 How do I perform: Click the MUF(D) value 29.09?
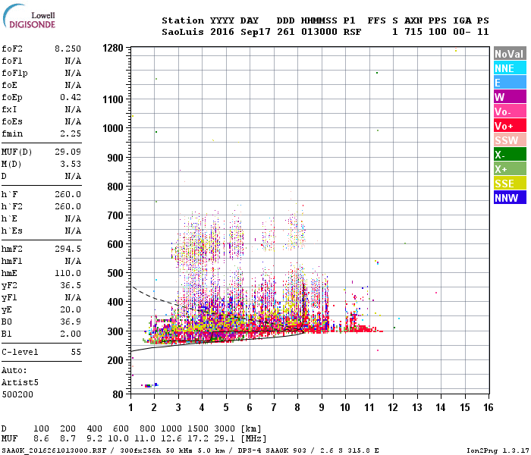click(68, 152)
